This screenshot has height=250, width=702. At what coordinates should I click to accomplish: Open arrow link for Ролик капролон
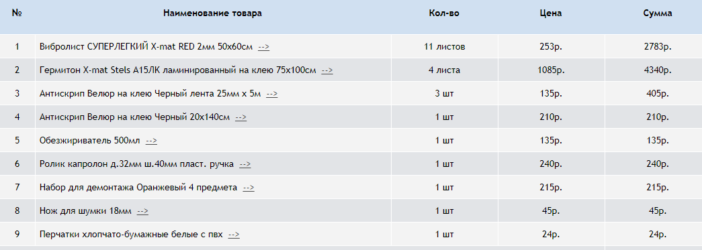coord(245,165)
